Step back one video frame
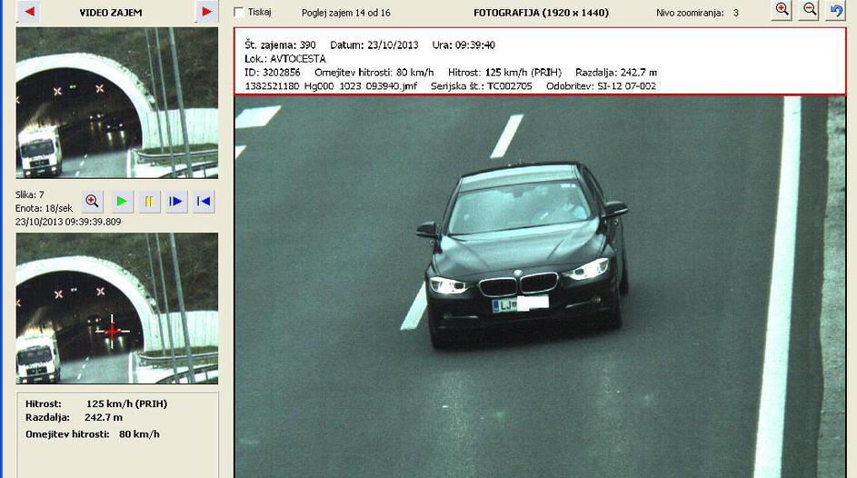 (204, 201)
